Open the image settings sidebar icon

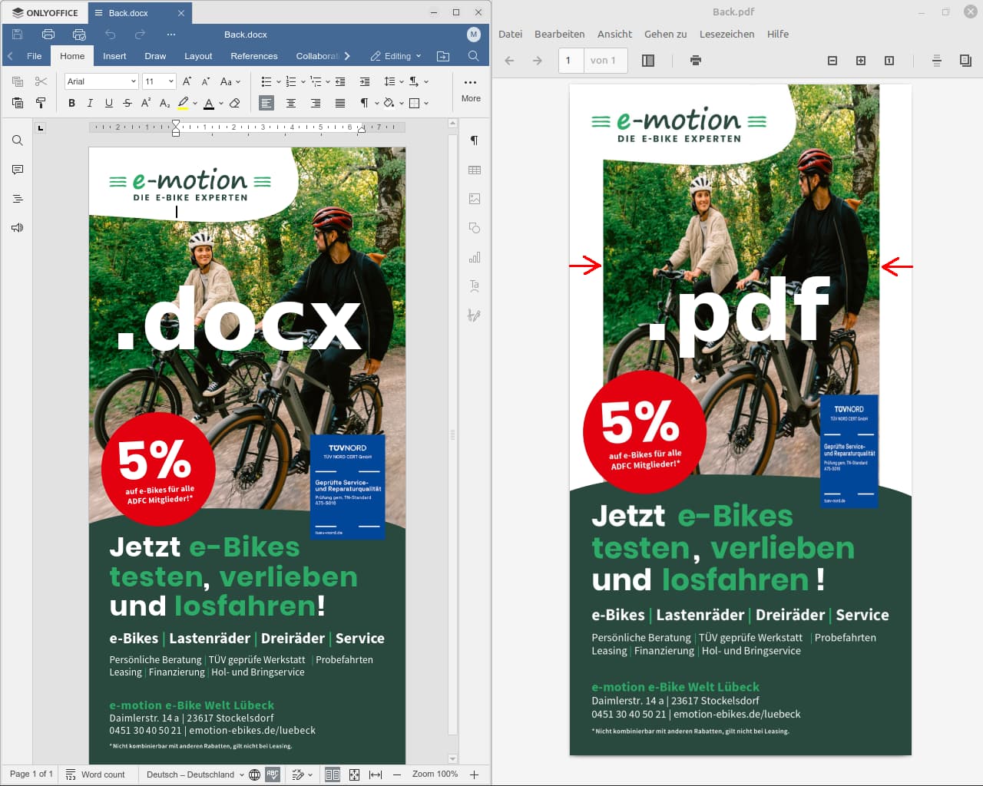coord(475,199)
